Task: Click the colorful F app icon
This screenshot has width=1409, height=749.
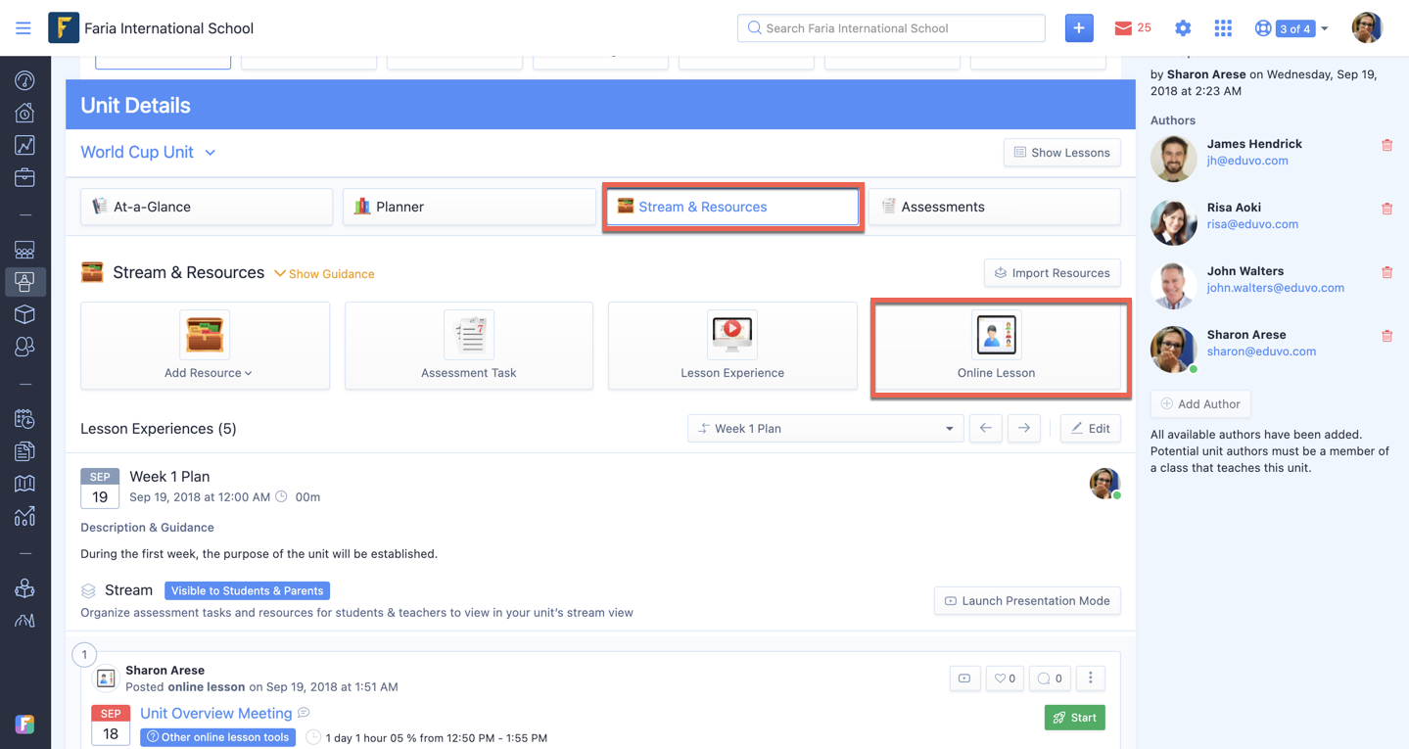Action: click(24, 725)
